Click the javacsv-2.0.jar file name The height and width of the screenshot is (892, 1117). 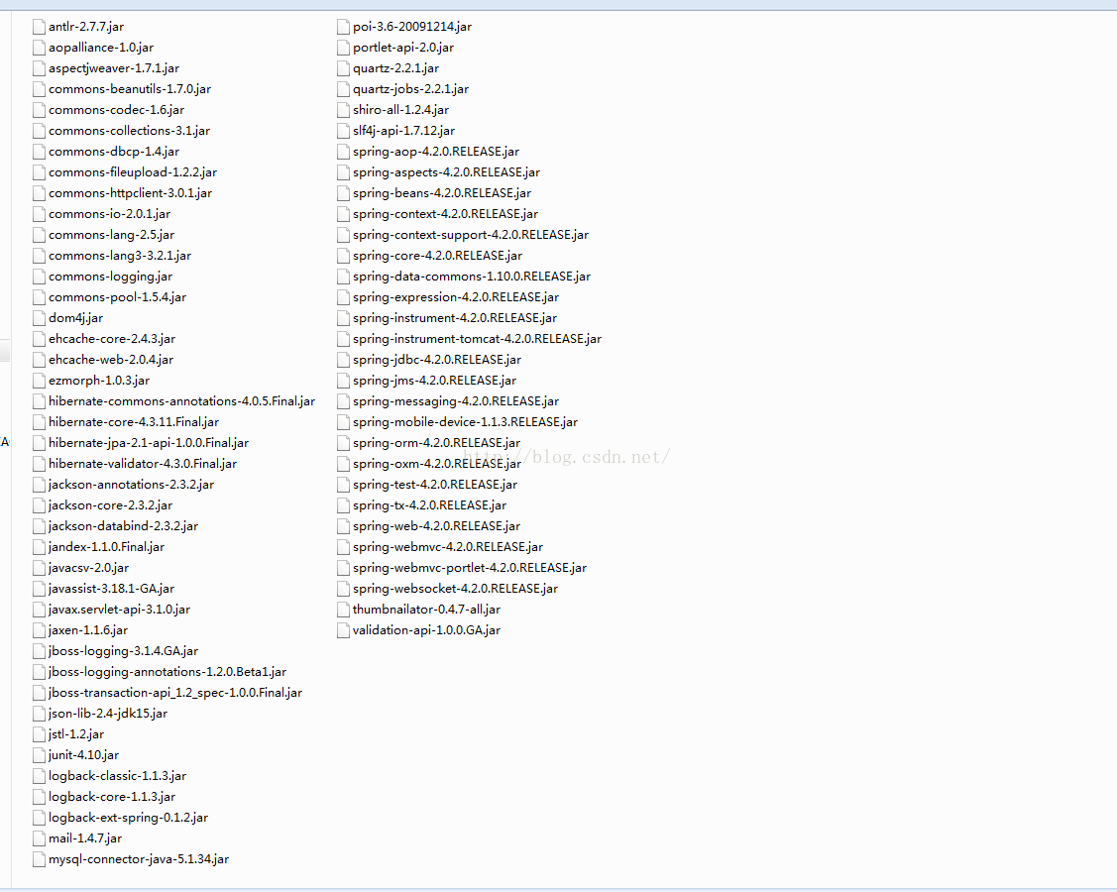click(x=88, y=568)
